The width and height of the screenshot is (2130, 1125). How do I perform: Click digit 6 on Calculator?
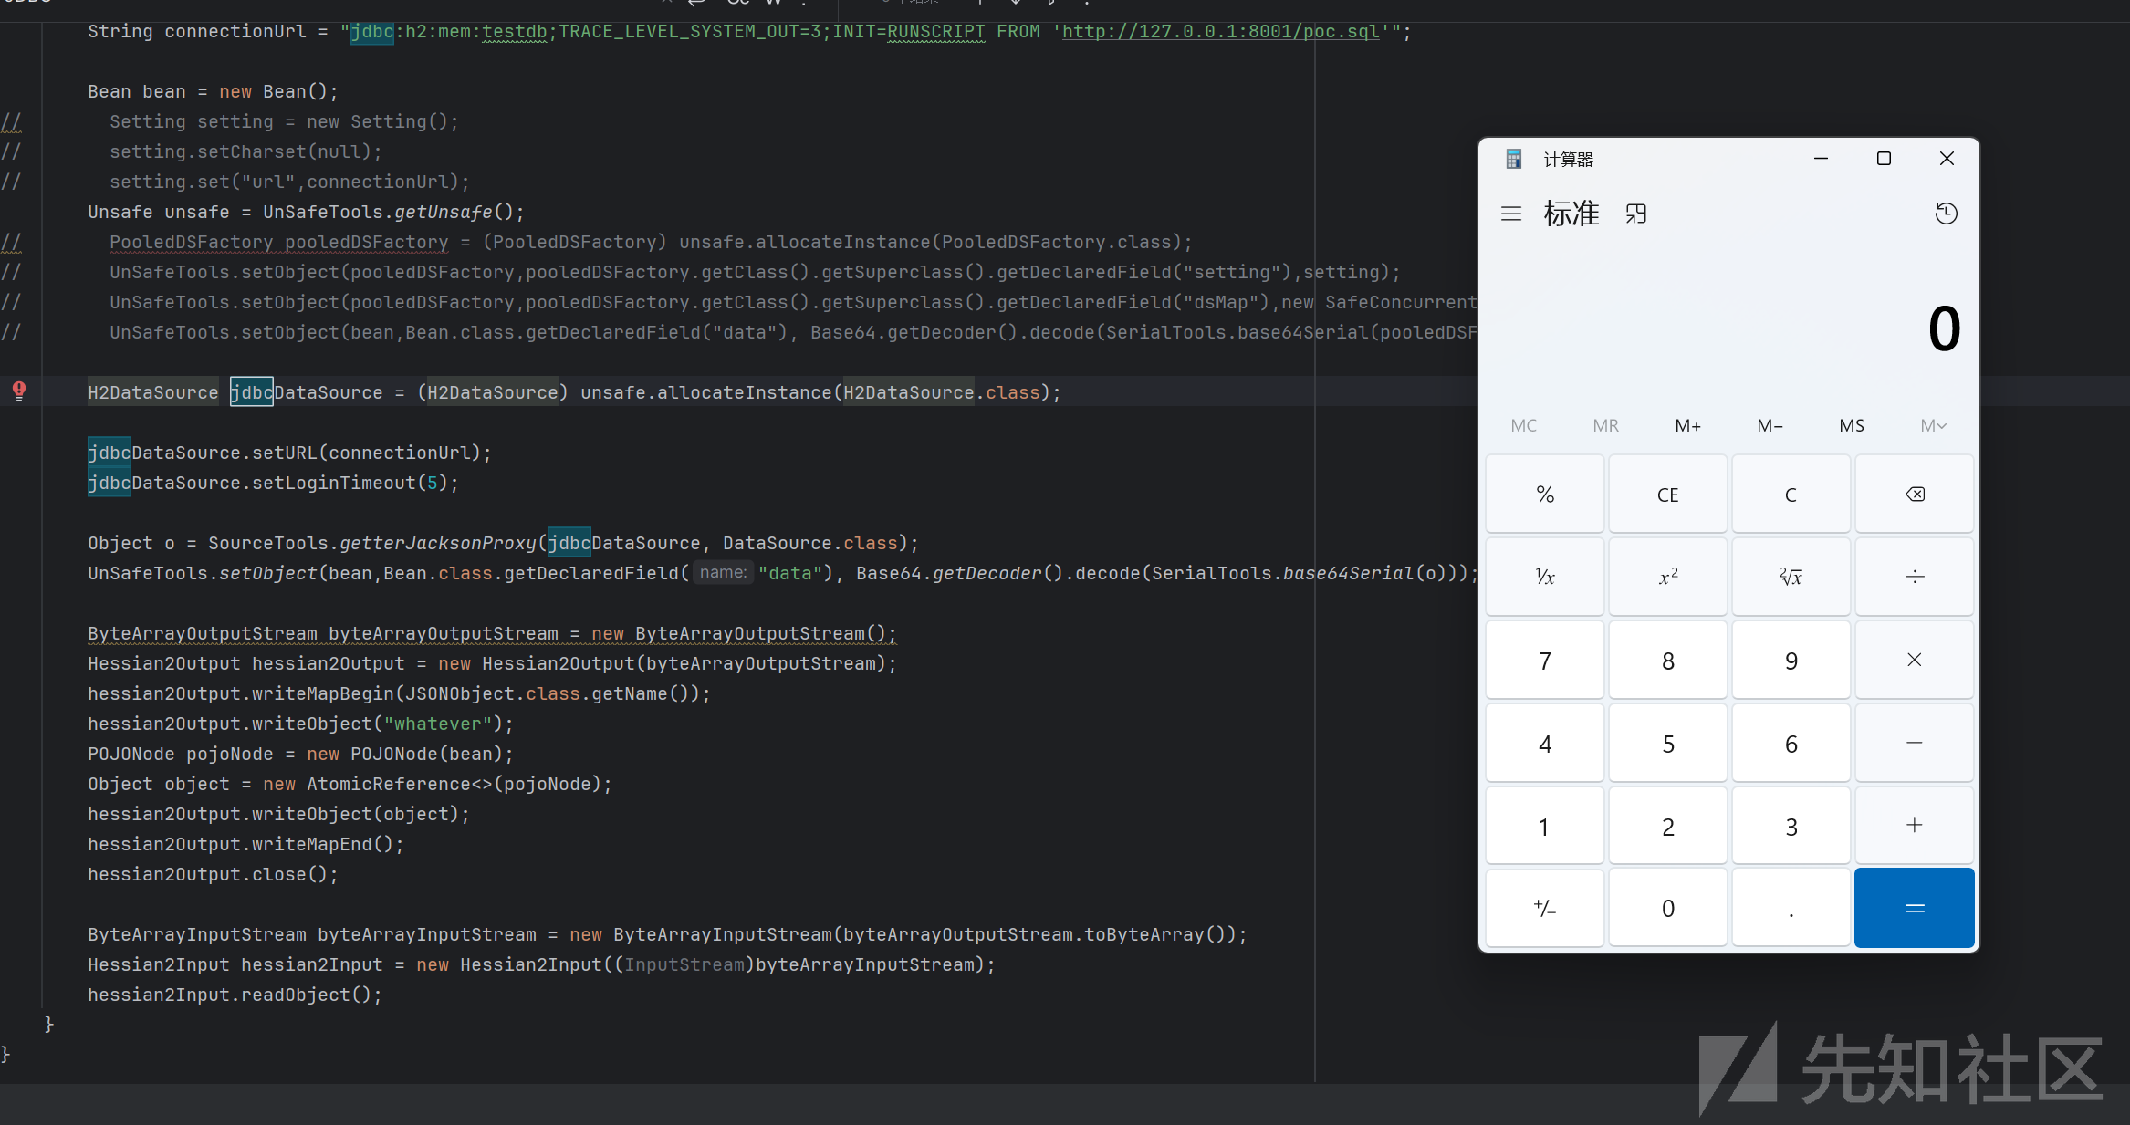pos(1791,743)
